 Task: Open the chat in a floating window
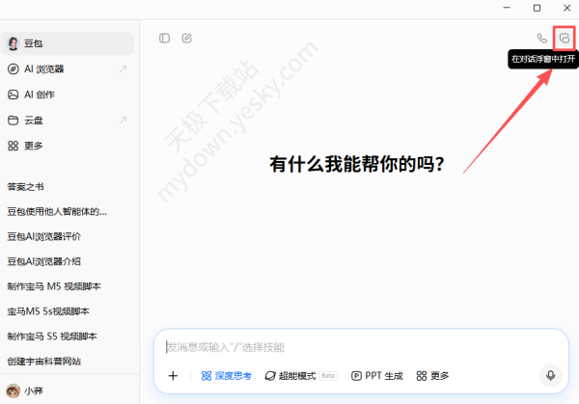565,39
